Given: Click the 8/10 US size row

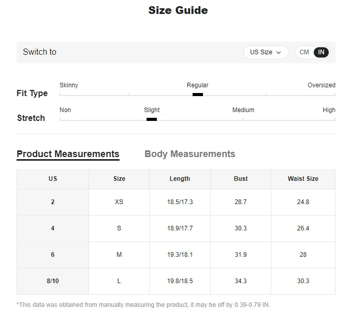Looking at the screenshot, I should (53, 281).
